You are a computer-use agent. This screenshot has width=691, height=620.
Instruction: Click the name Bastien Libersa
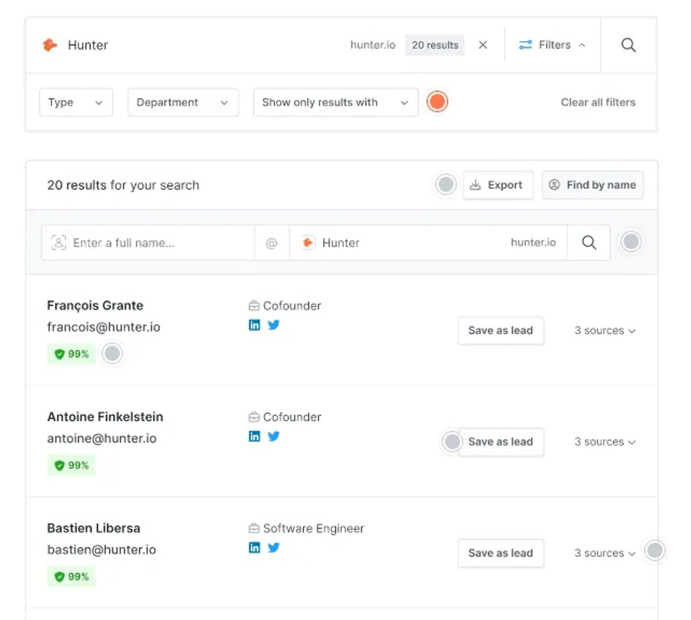tap(94, 528)
